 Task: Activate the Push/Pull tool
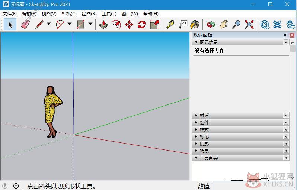coord(104,25)
